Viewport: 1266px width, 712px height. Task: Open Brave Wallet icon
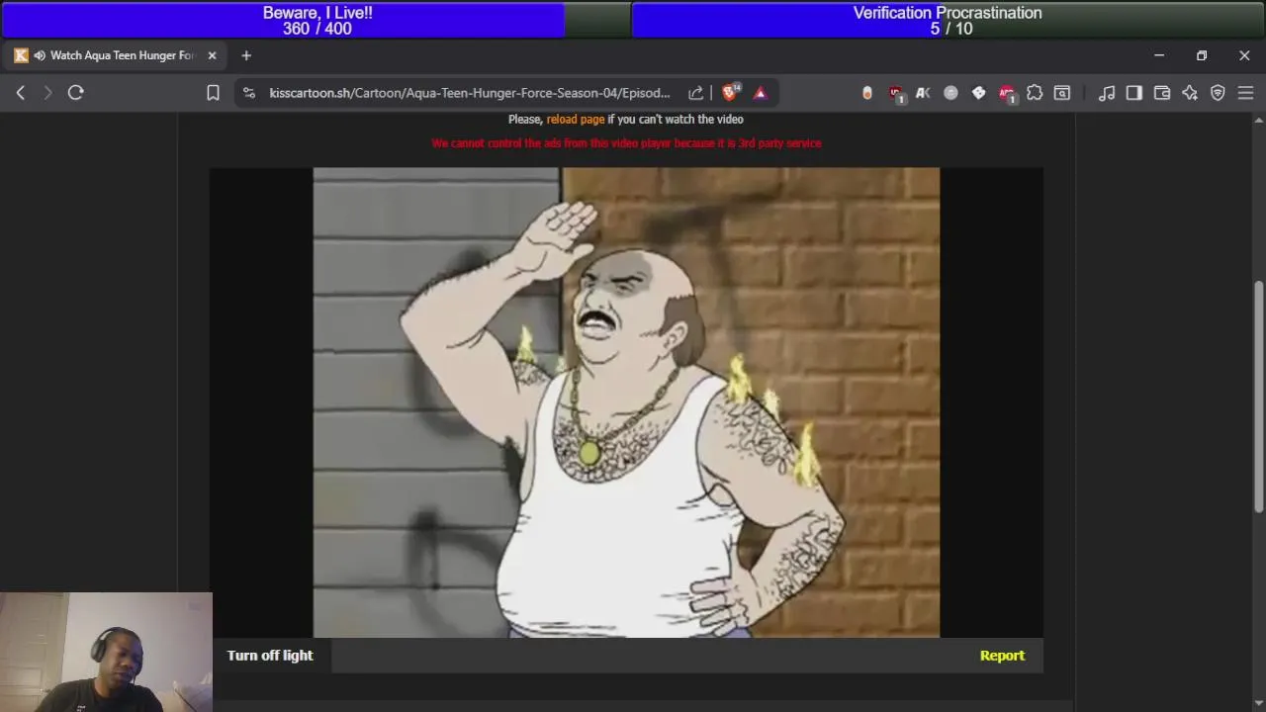[x=1162, y=93]
